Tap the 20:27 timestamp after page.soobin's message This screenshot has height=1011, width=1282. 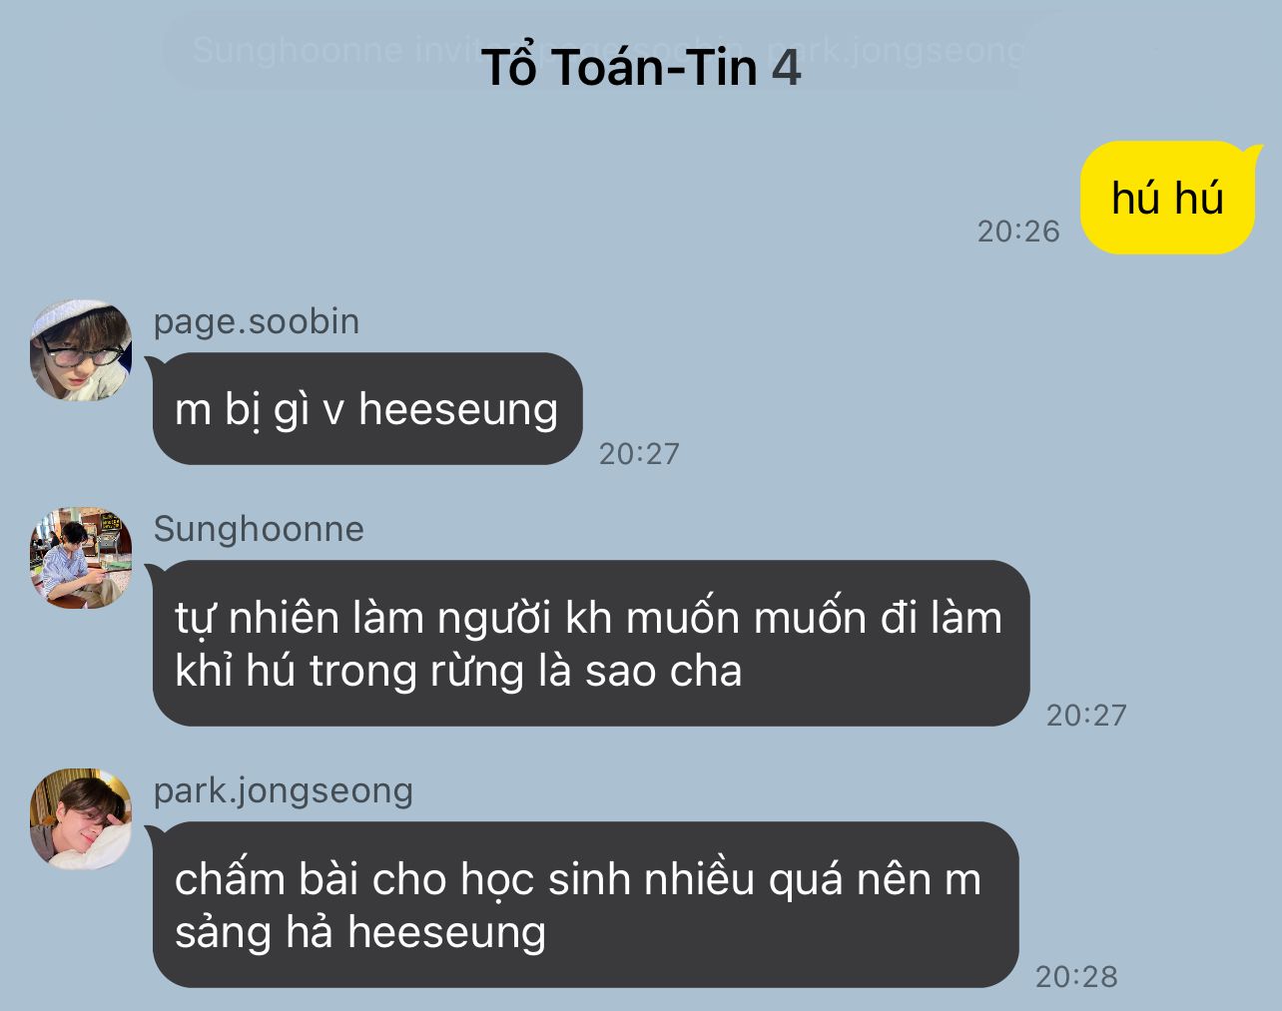[639, 454]
